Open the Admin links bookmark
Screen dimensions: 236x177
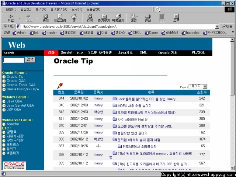click(x=20, y=33)
